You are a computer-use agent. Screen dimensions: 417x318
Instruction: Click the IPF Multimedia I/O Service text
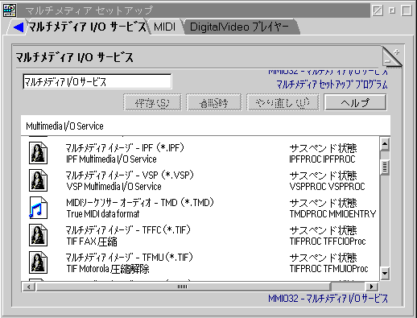[x=111, y=159]
